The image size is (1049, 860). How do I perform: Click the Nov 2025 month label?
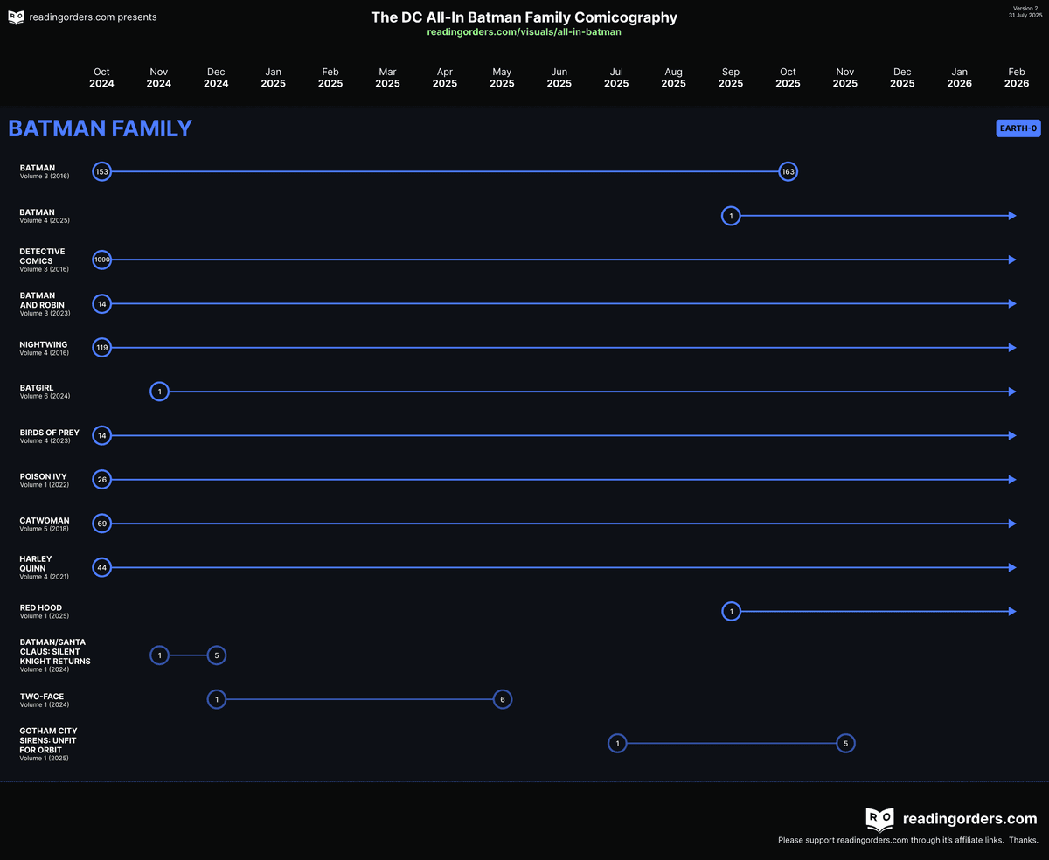[845, 78]
